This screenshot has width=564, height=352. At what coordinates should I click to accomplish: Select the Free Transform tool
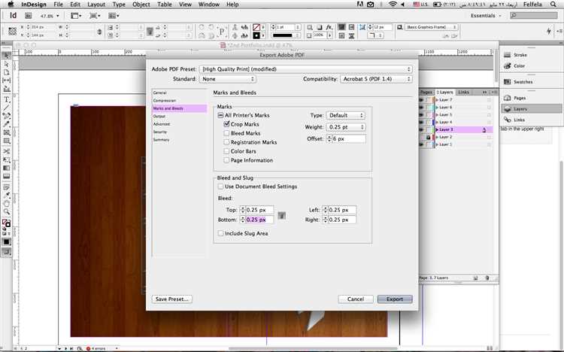[x=7, y=159]
